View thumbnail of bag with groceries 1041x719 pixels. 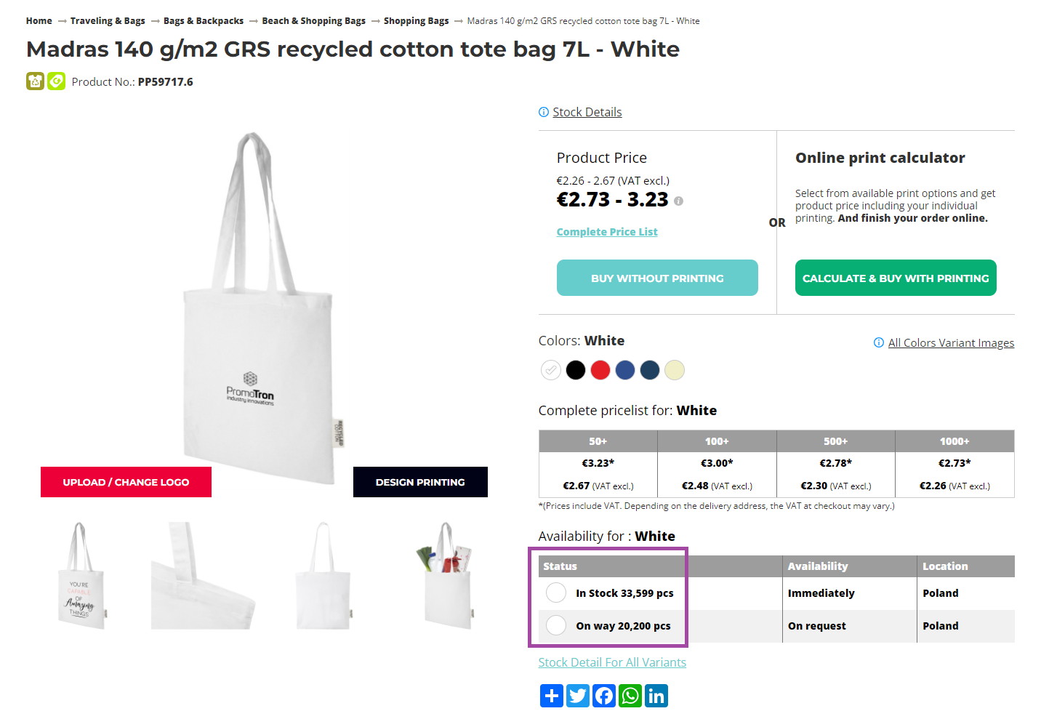pos(446,575)
